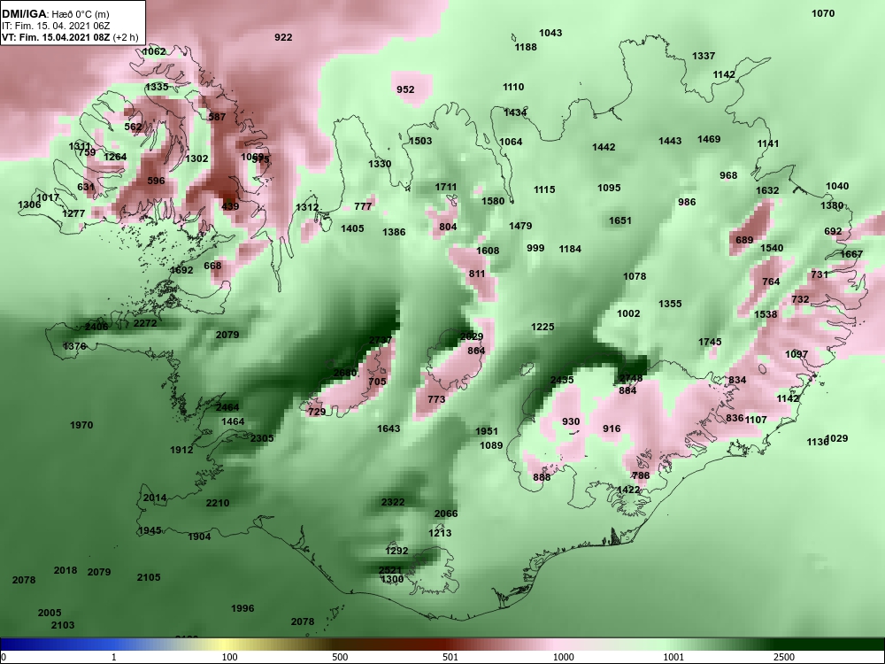Select the 1225 height value
Screen dimensions: 885x664
[543, 328]
